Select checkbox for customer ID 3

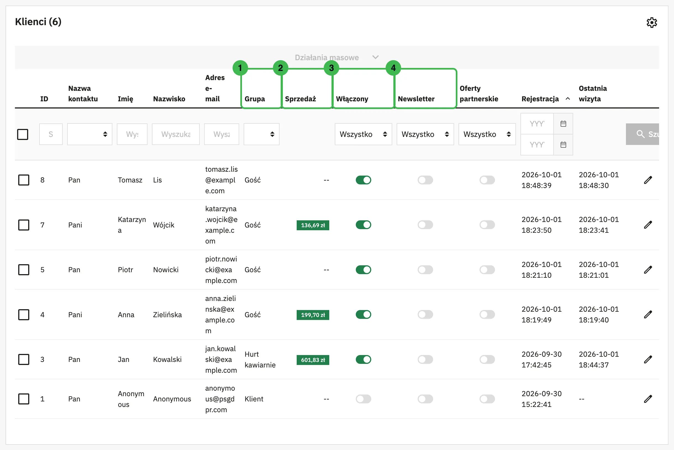point(23,359)
